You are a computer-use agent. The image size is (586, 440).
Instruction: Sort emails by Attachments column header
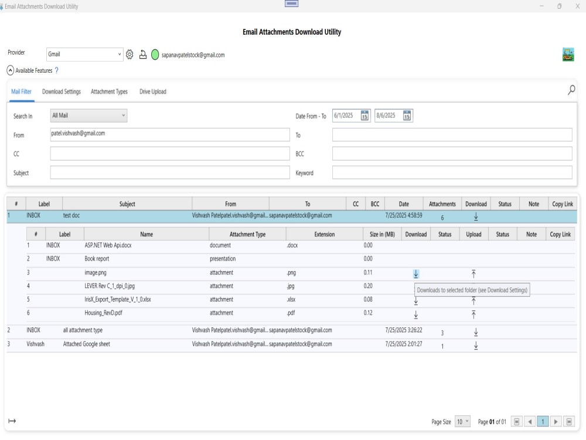click(442, 204)
